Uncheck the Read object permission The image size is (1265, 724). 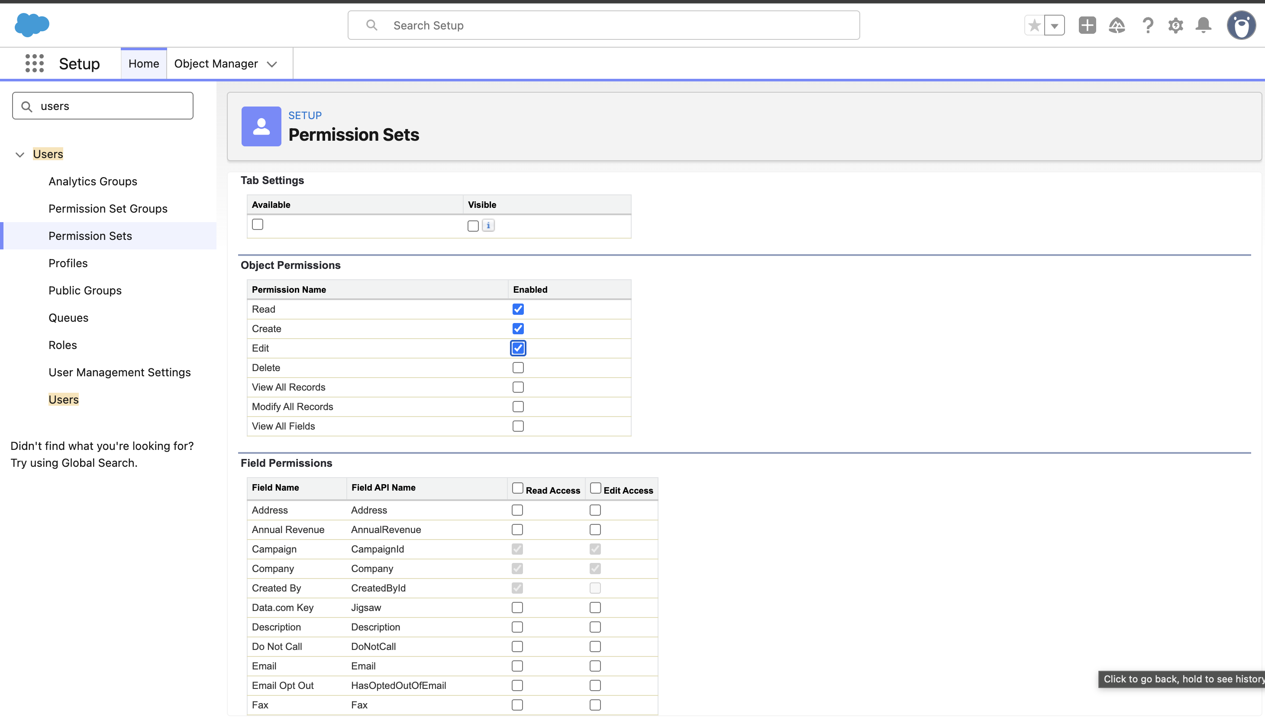(518, 309)
